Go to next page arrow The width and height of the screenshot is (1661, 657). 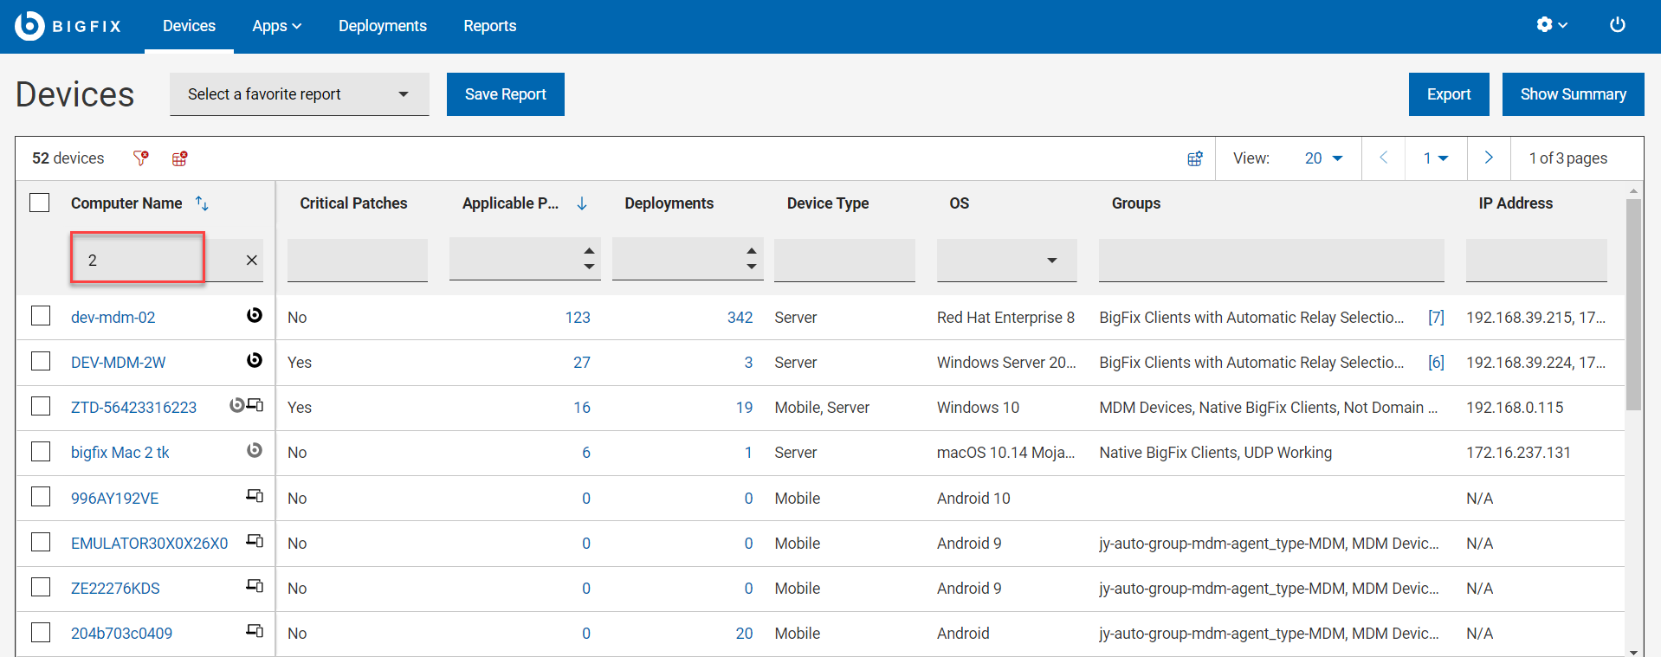click(x=1488, y=158)
